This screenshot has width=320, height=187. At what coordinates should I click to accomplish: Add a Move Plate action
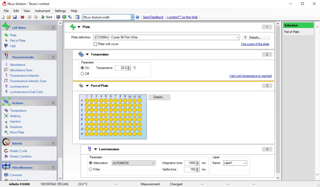[17, 132]
